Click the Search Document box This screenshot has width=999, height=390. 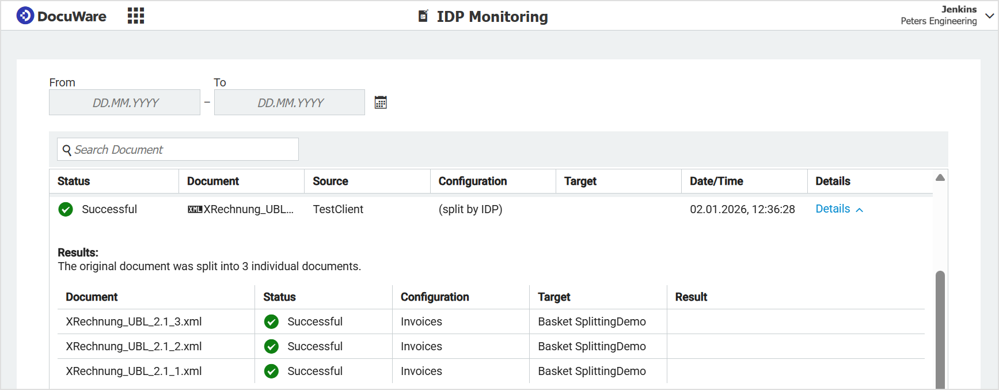184,150
